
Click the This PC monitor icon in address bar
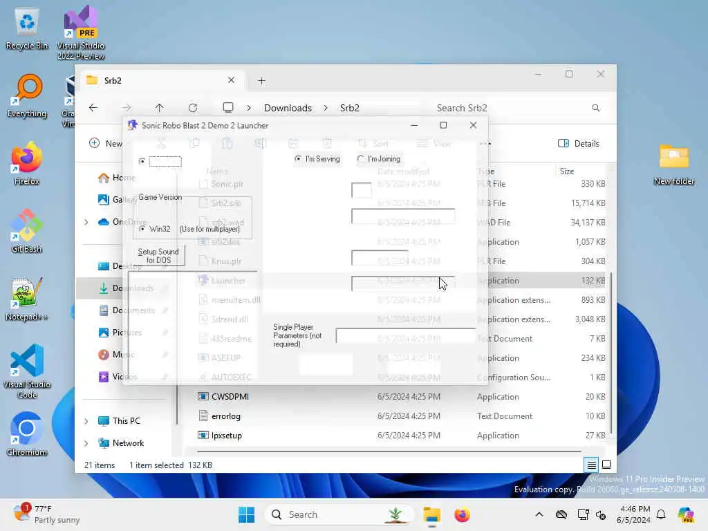coord(228,107)
